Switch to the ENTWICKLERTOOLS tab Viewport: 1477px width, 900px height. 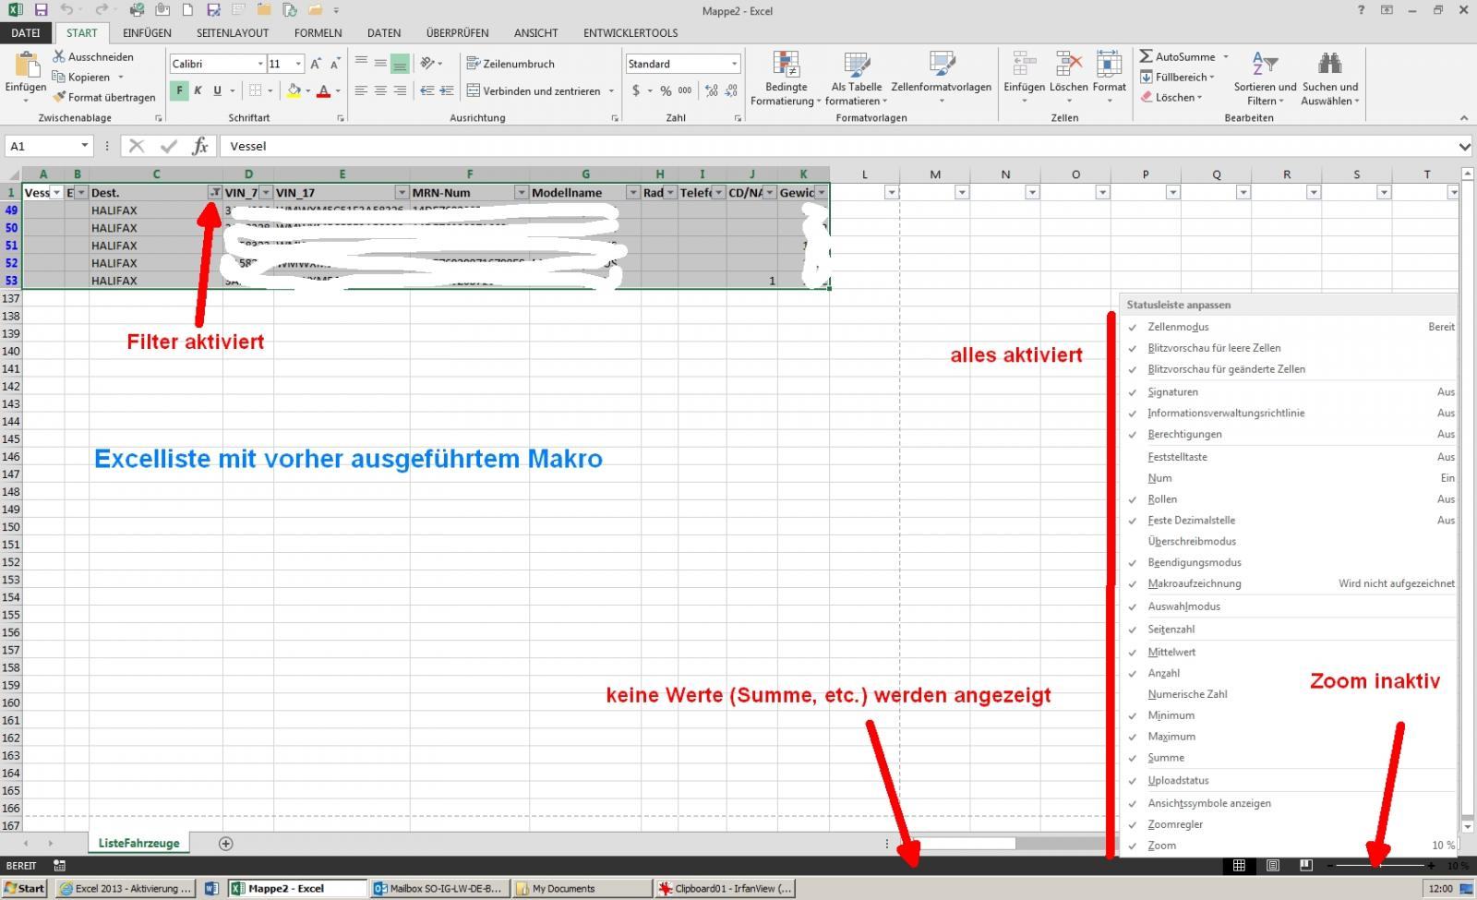click(x=630, y=32)
